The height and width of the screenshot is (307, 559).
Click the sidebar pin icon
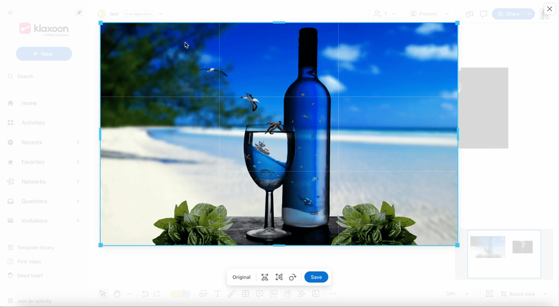pos(79,12)
